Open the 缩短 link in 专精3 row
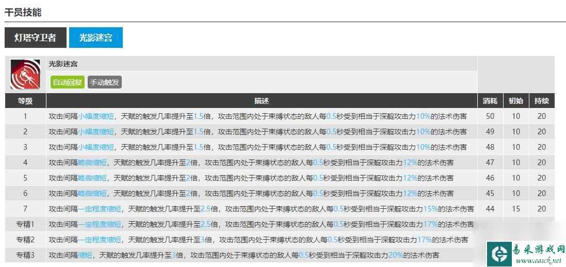The image size is (566, 267). (x=86, y=255)
